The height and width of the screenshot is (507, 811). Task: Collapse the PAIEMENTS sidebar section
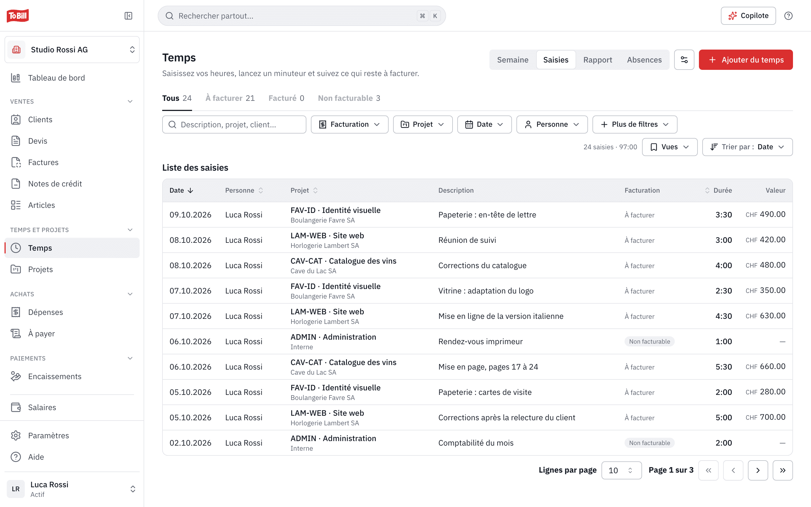coord(130,358)
